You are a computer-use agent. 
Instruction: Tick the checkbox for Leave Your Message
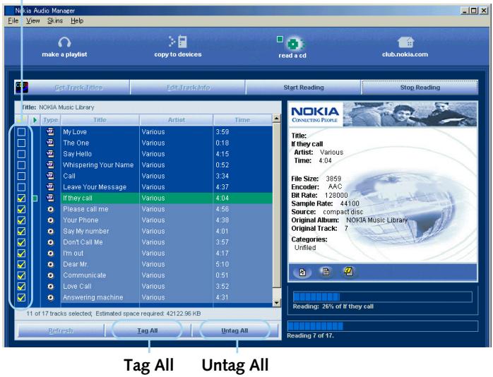coord(21,187)
